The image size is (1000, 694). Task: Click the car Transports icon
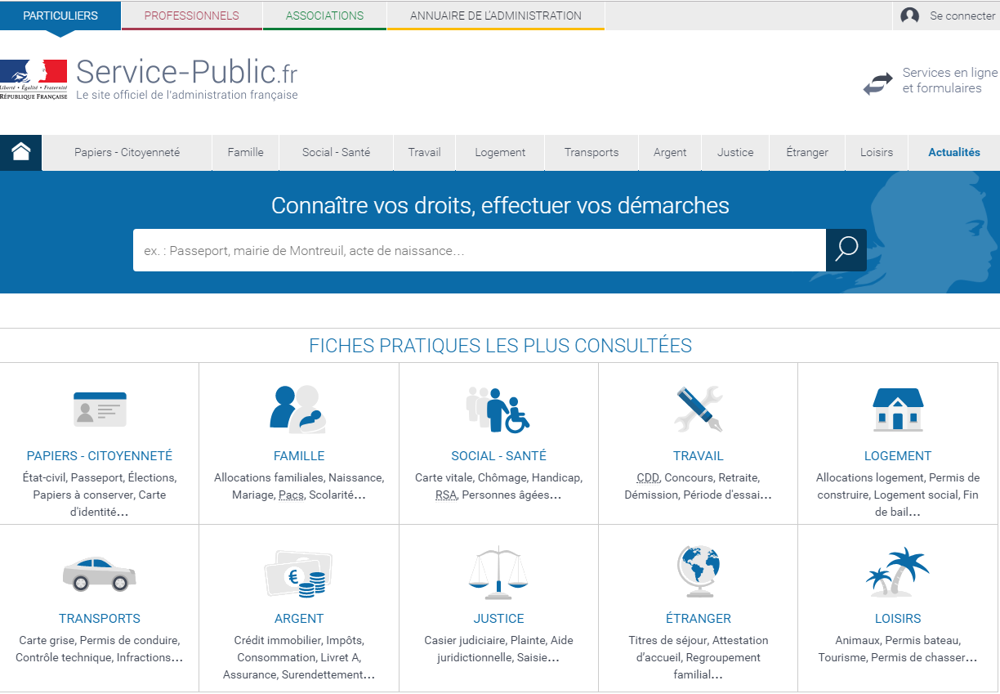100,573
